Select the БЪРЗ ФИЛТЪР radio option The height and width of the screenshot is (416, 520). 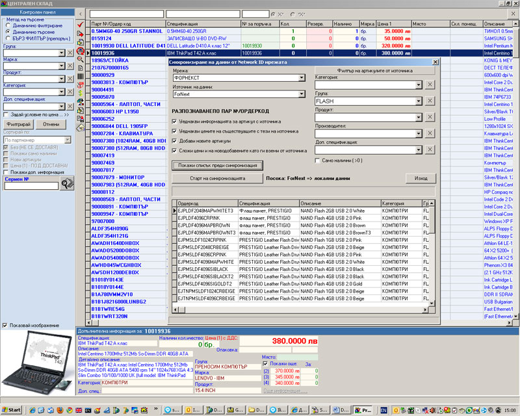point(8,38)
